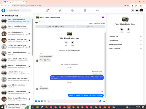Image resolution: width=146 pixels, height=109 pixels.
Task: Open Yakir - 2 Beds 2 Baths House chat
Action: tap(16, 21)
